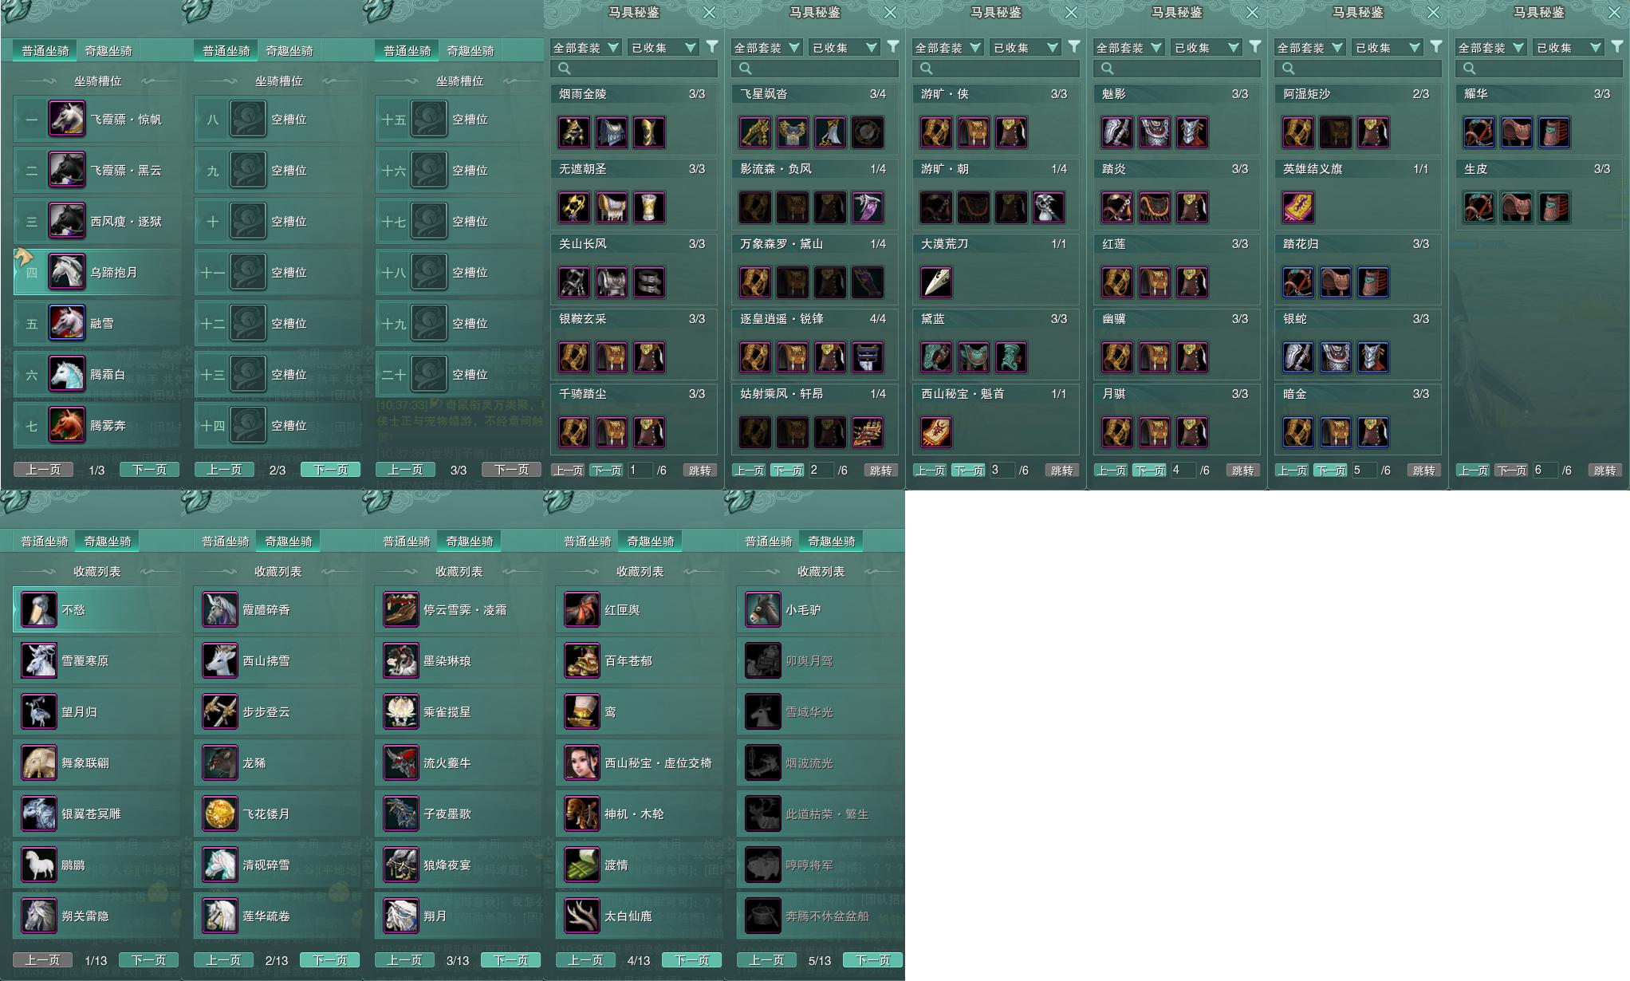Select the 流火夔牛 mount icon
The width and height of the screenshot is (1630, 981).
coord(401,762)
